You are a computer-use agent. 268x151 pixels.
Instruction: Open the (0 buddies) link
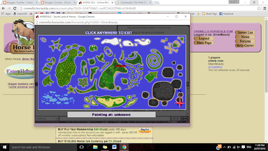coord(215,67)
